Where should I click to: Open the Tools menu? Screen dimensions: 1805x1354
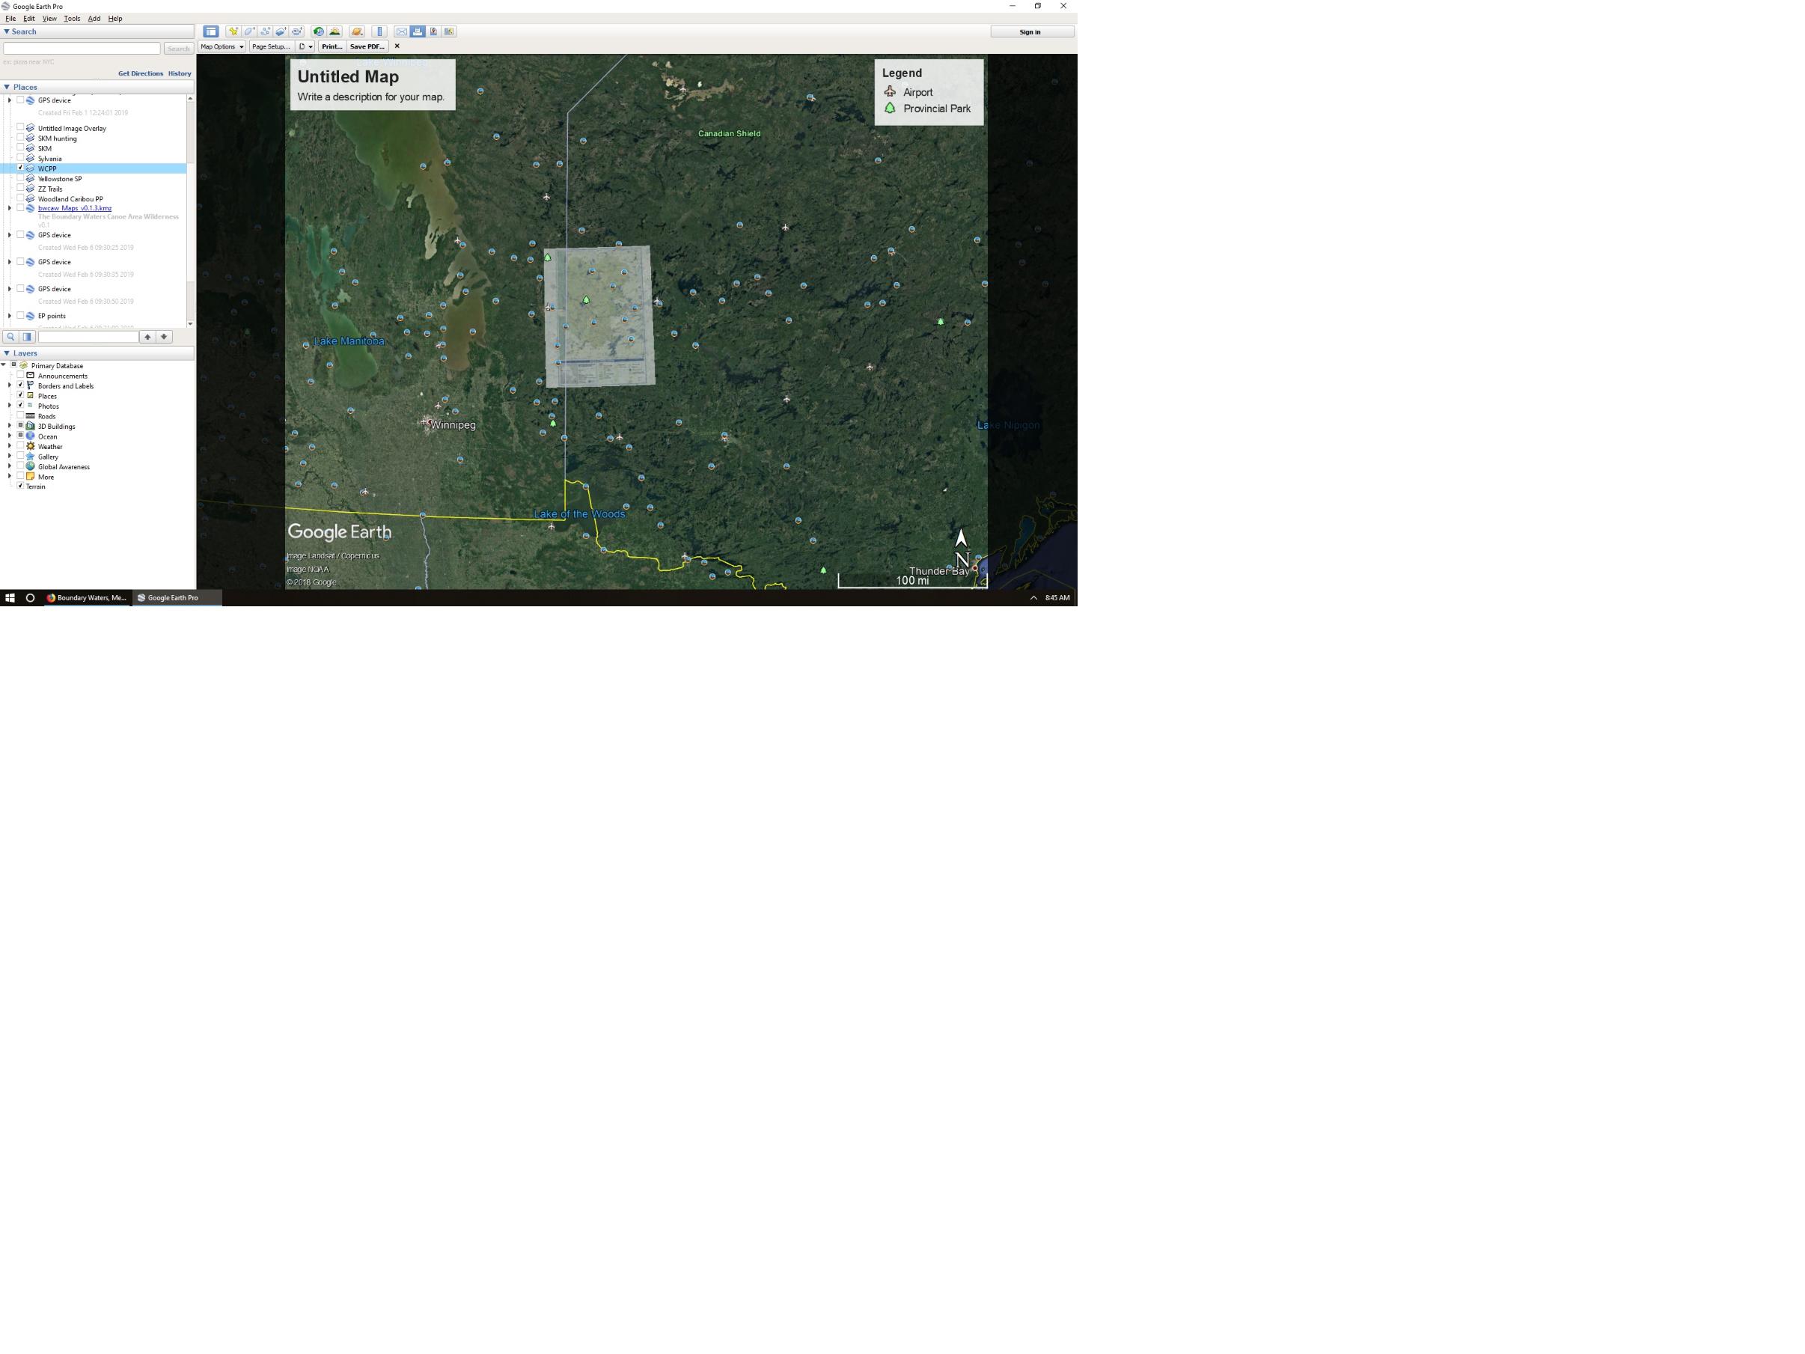[x=72, y=18]
